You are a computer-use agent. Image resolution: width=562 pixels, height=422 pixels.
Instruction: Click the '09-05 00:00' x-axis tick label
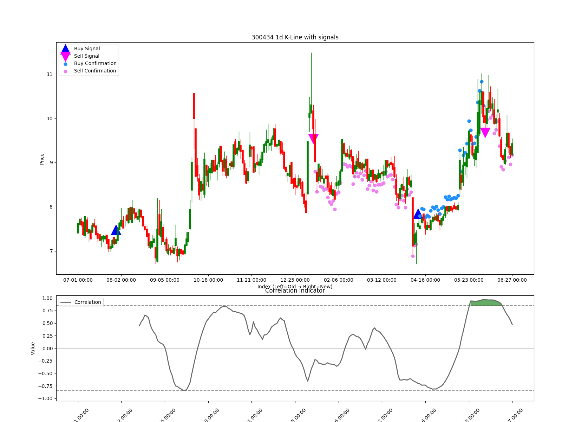pyautogui.click(x=165, y=280)
